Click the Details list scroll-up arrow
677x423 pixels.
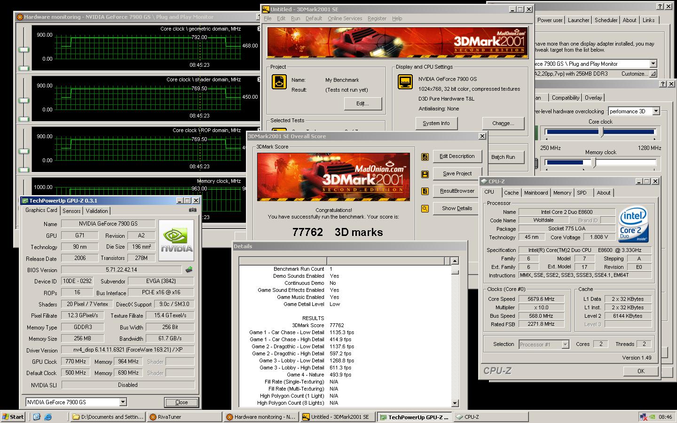point(455,261)
